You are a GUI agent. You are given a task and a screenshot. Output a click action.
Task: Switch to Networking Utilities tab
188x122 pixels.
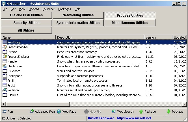pos(78,15)
